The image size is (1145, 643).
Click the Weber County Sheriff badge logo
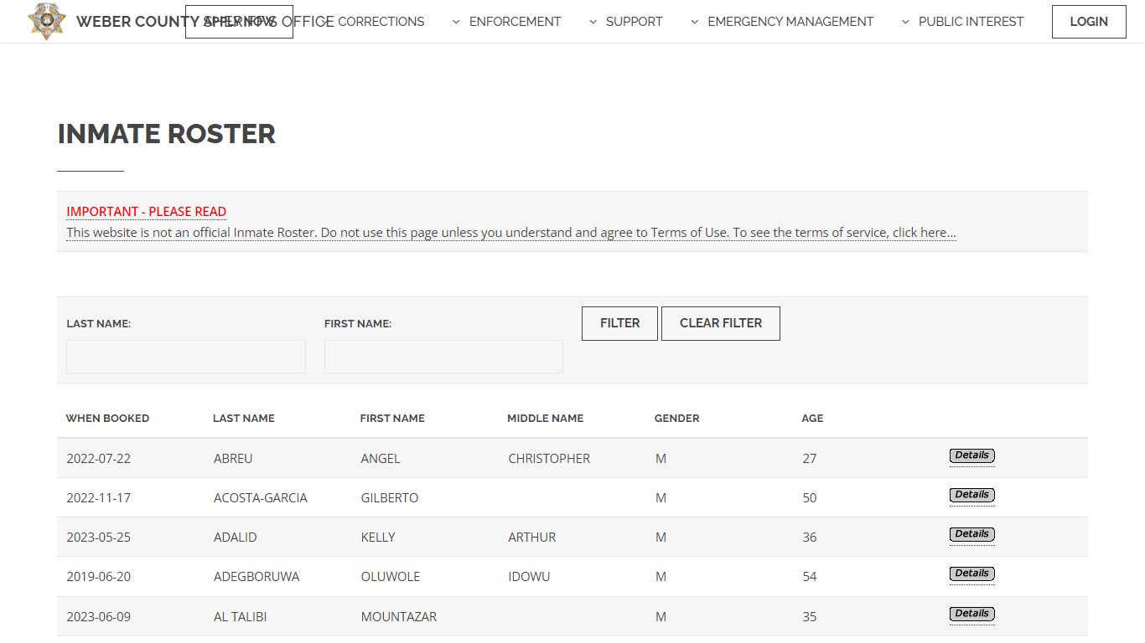tap(46, 21)
